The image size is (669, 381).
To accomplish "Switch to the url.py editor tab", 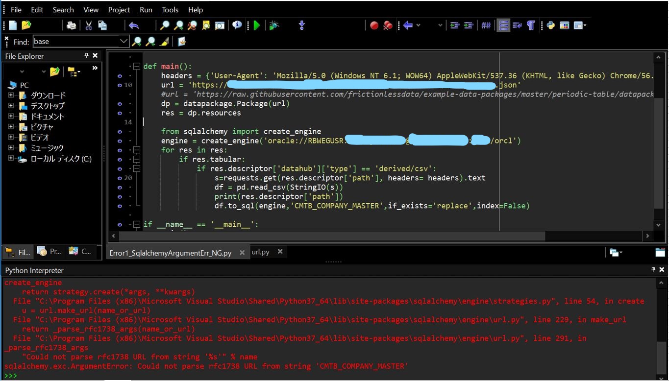I will [260, 252].
